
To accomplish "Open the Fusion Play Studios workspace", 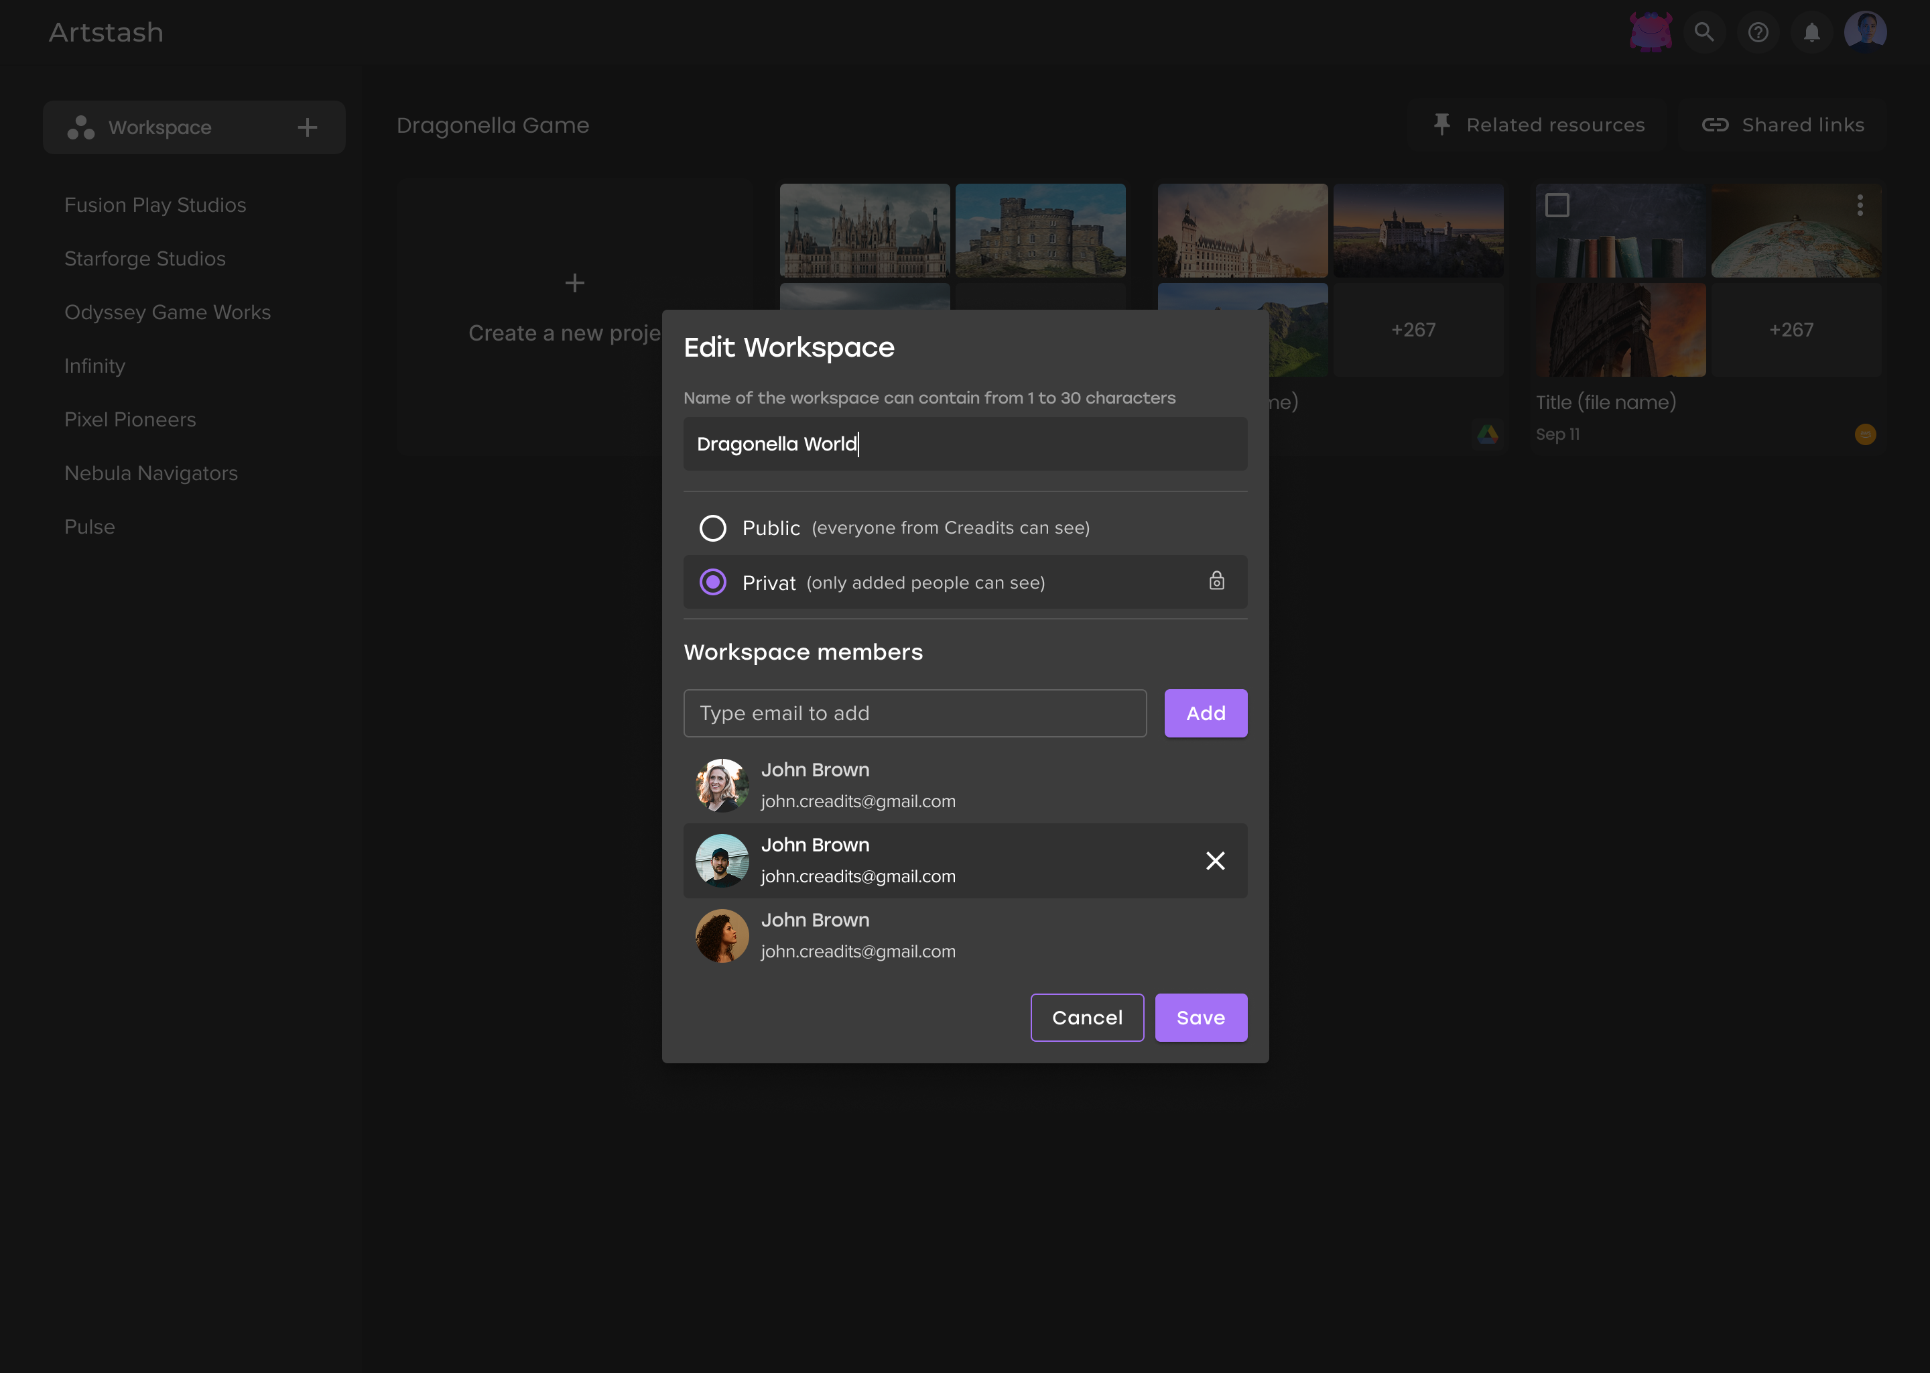I will (x=155, y=205).
